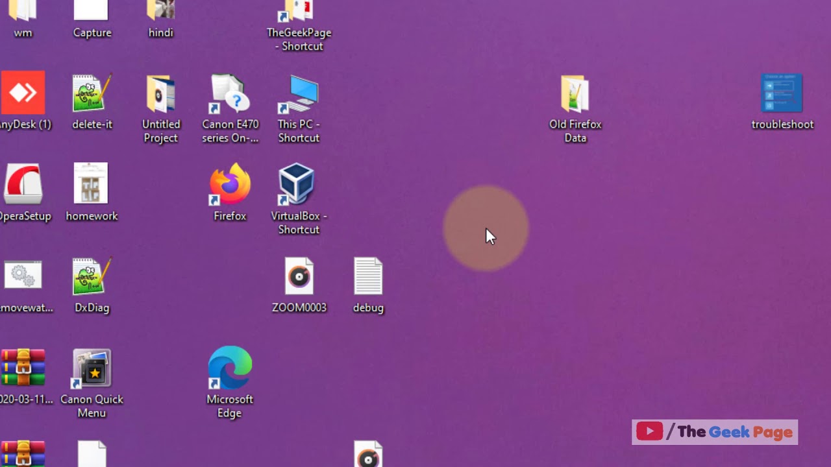
Task: Select the debug text file
Action: point(368,277)
